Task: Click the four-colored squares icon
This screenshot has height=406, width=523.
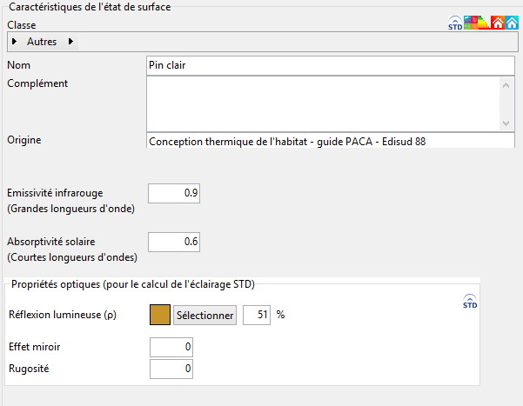Action: click(x=470, y=23)
